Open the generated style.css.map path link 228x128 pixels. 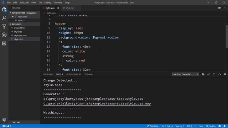(97, 103)
